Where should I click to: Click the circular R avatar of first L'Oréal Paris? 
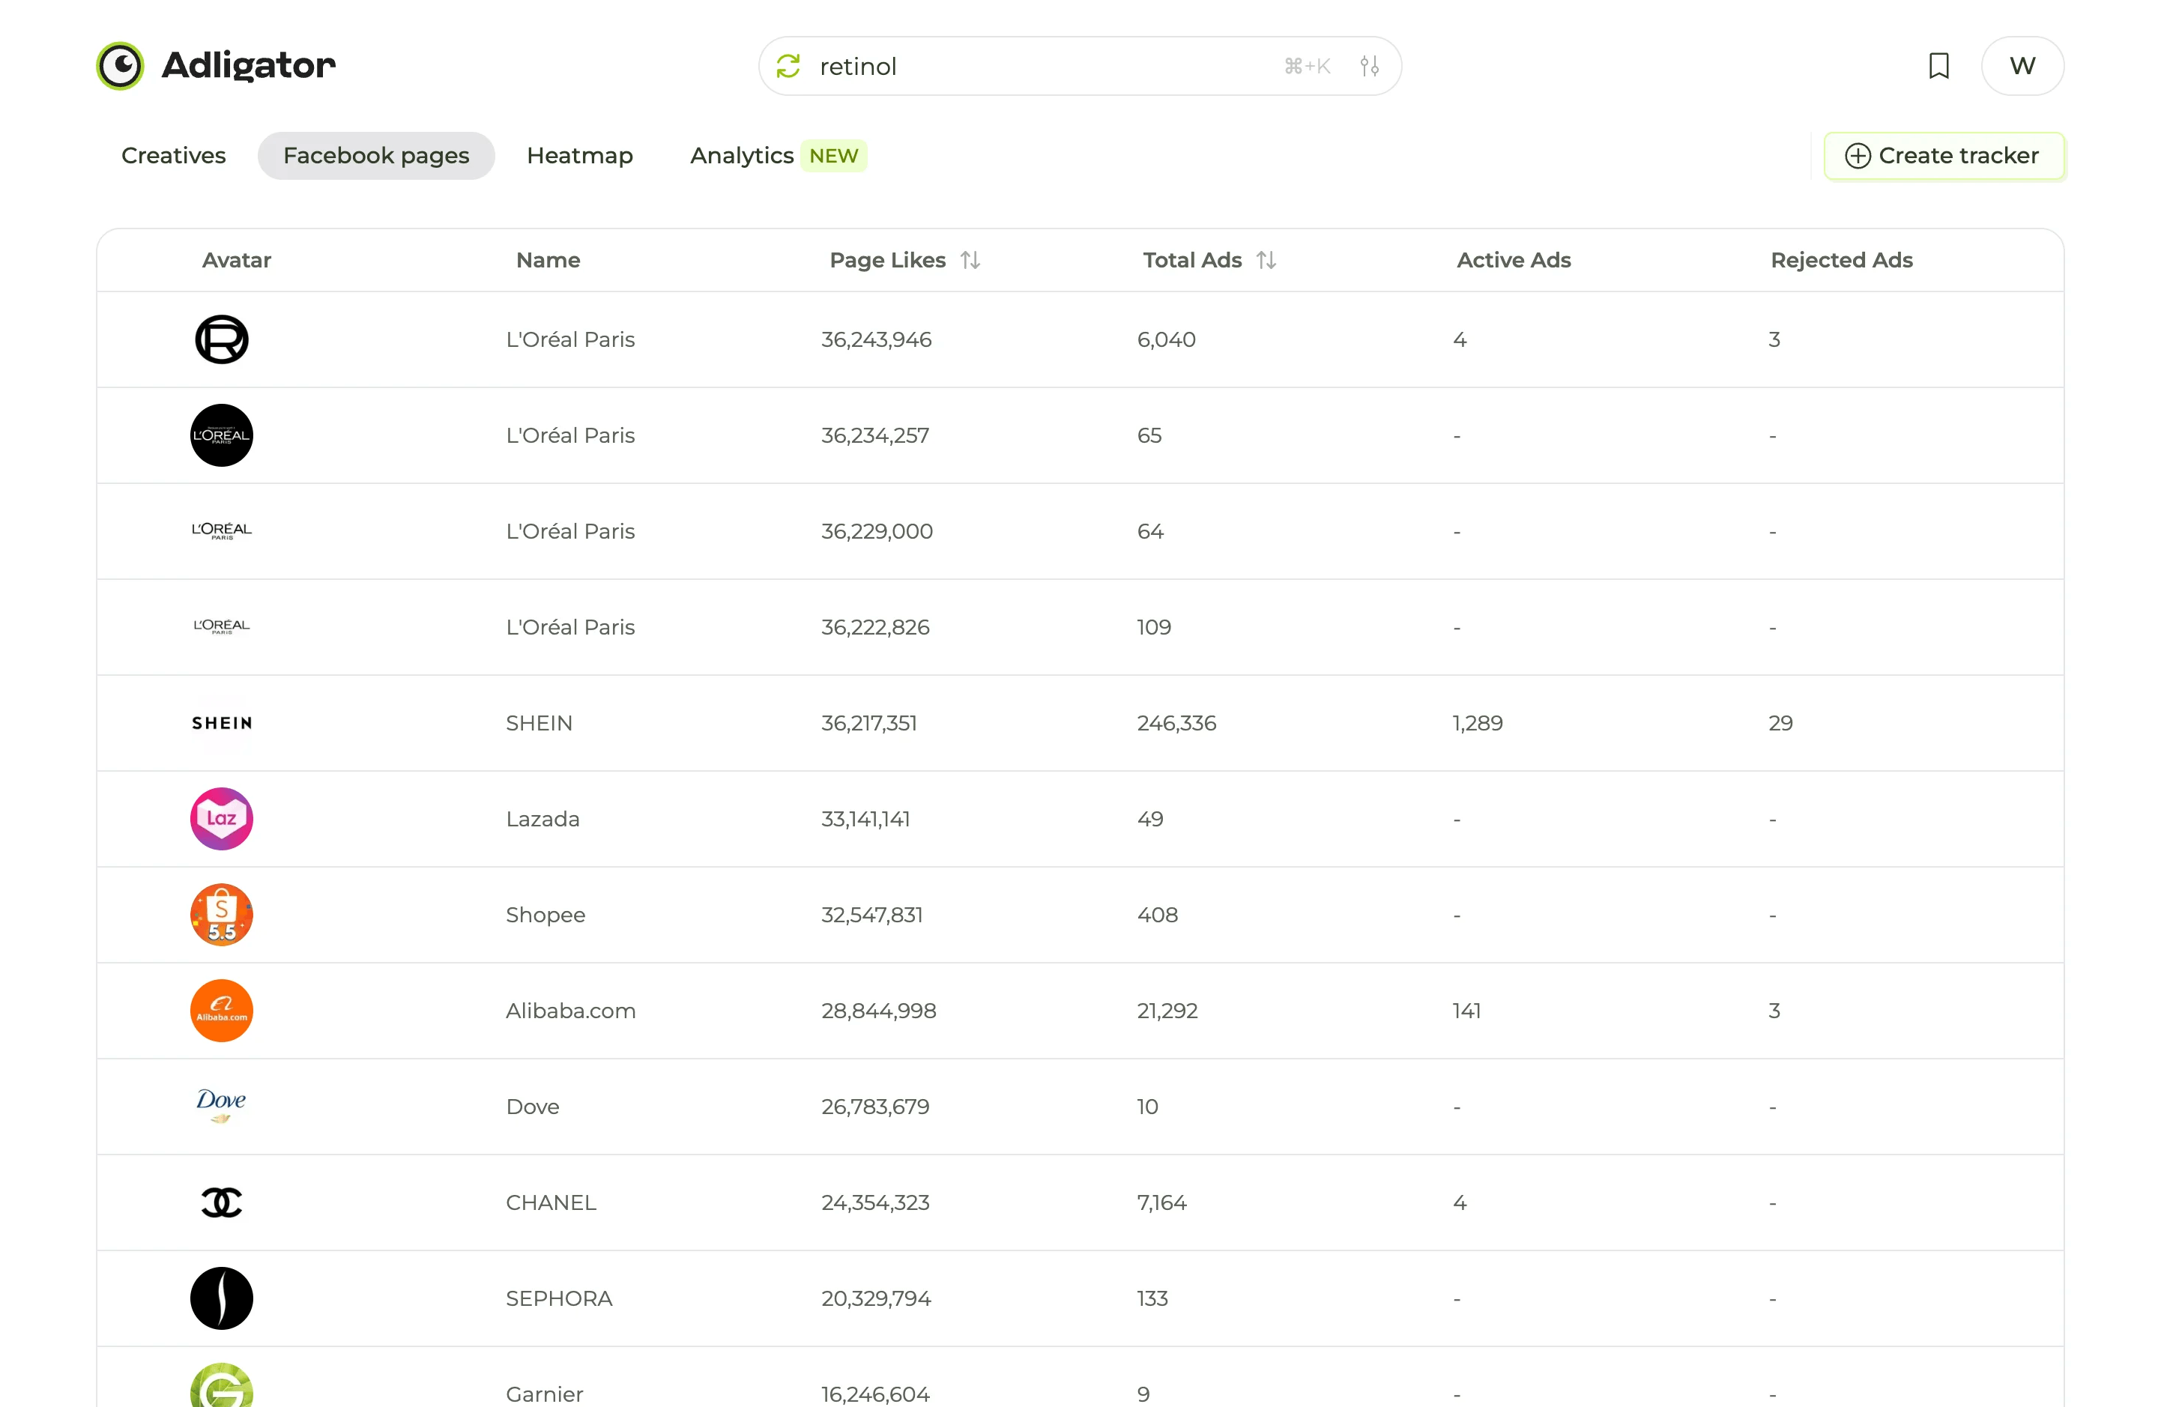click(x=221, y=339)
